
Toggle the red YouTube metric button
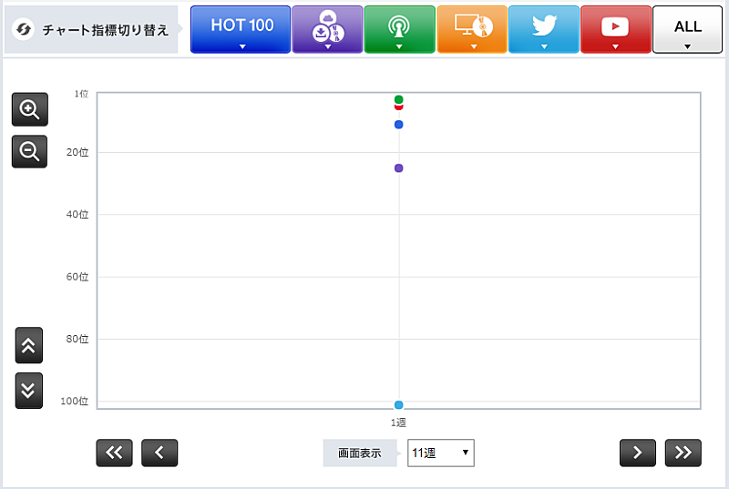[615, 29]
